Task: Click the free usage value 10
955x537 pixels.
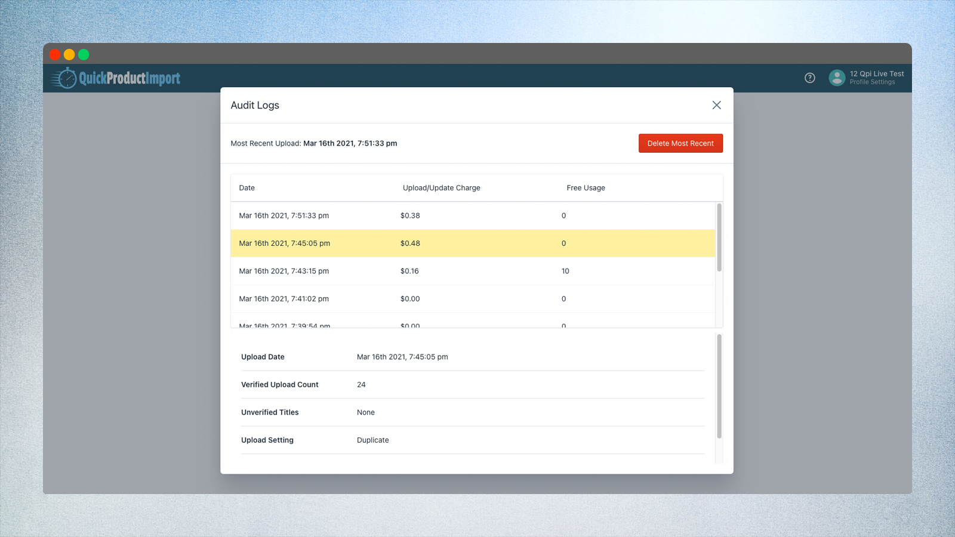Action: (x=565, y=271)
